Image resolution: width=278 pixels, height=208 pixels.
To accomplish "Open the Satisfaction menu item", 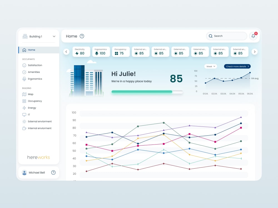I will click(x=39, y=65).
